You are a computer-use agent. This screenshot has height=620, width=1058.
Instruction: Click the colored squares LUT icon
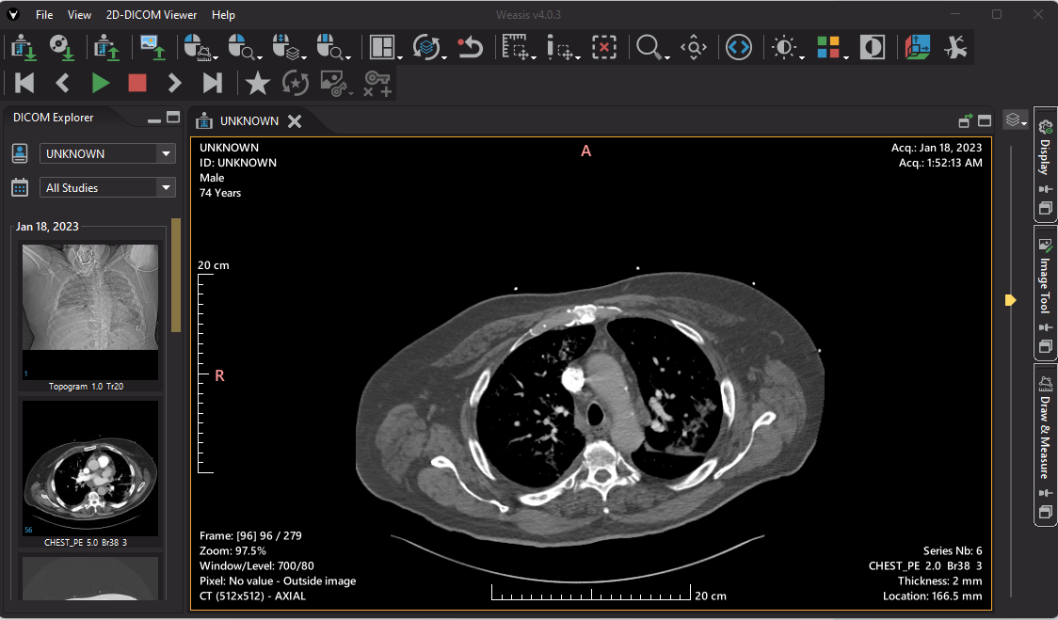coord(828,48)
